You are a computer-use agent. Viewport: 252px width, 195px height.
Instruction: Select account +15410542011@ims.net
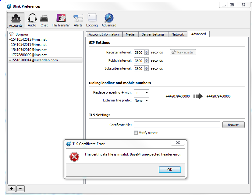coord(45,45)
